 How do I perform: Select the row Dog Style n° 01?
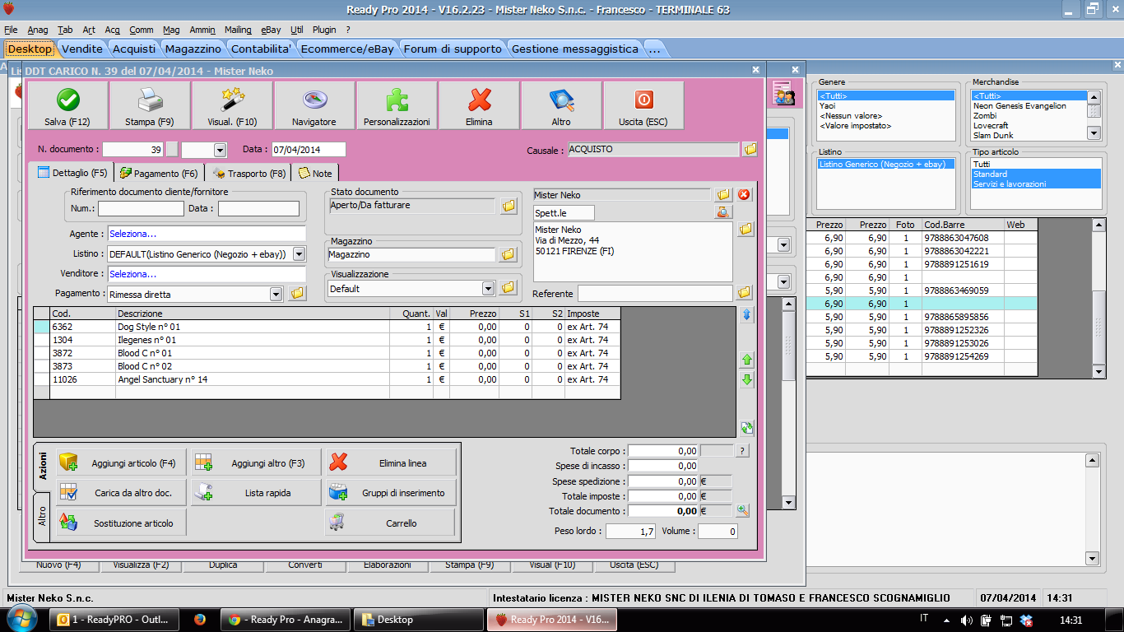(x=327, y=327)
